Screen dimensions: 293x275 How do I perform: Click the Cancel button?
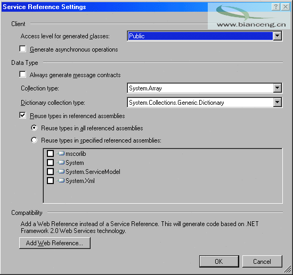click(262, 261)
